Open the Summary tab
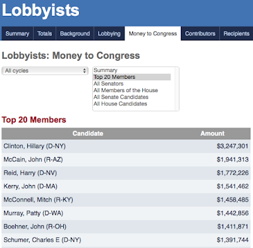The image size is (253, 248). [17, 33]
